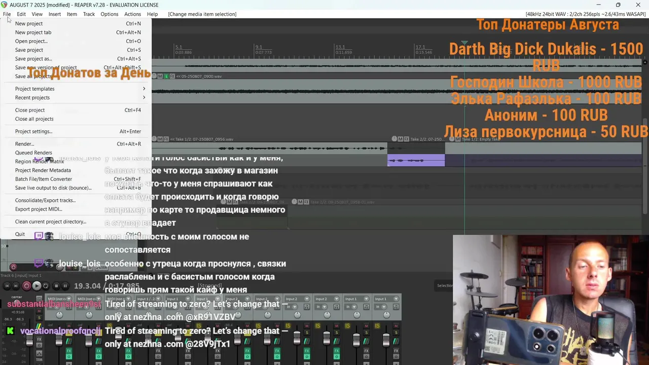Adjust pan knob on rightmost mixer strip
Screen dimensions: 649x365
386,315
